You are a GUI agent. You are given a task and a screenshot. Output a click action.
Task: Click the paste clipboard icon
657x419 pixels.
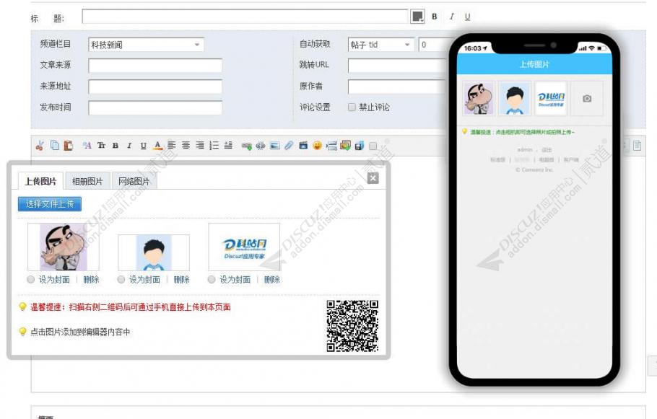pos(69,145)
